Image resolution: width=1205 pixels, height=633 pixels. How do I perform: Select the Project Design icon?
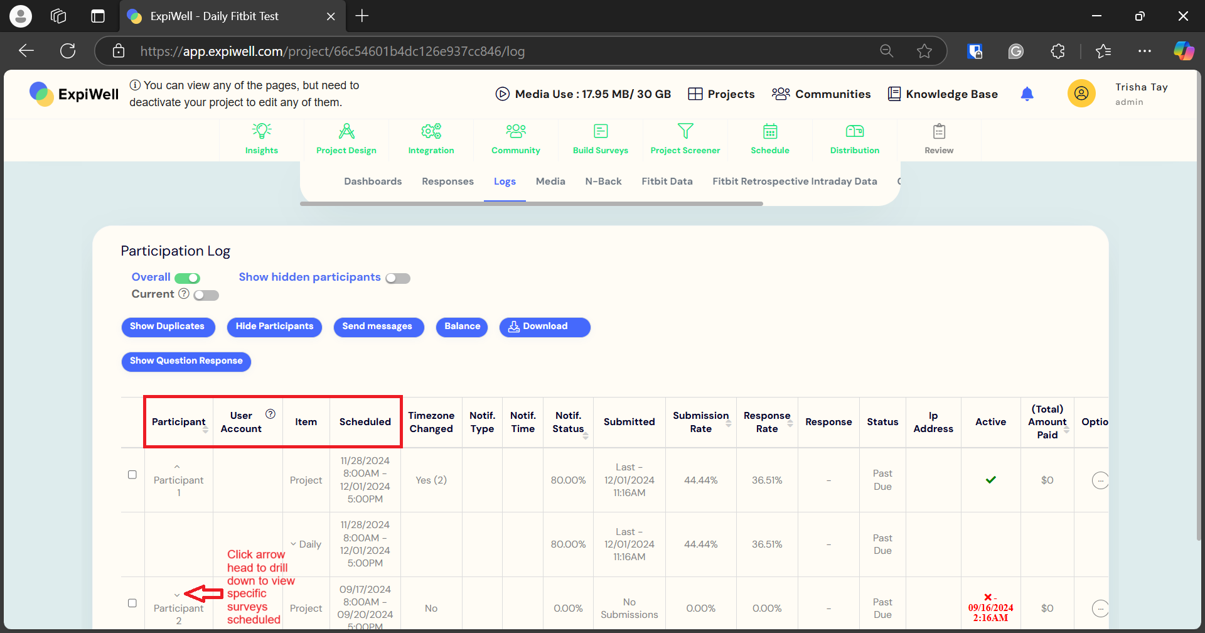coord(346,139)
